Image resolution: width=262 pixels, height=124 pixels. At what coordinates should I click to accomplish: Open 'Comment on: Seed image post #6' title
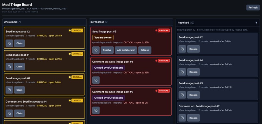112,92
